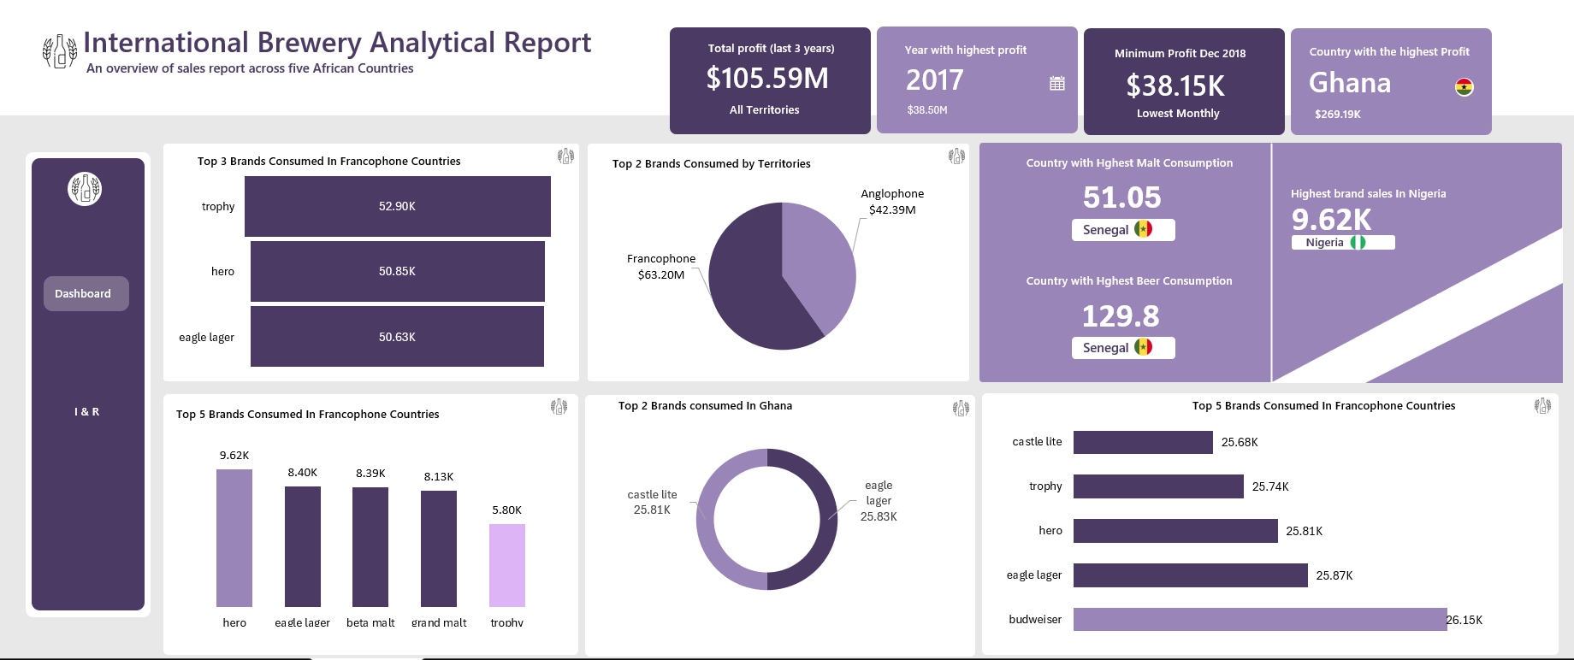Click the 129.8 beer consumption value

click(1121, 316)
